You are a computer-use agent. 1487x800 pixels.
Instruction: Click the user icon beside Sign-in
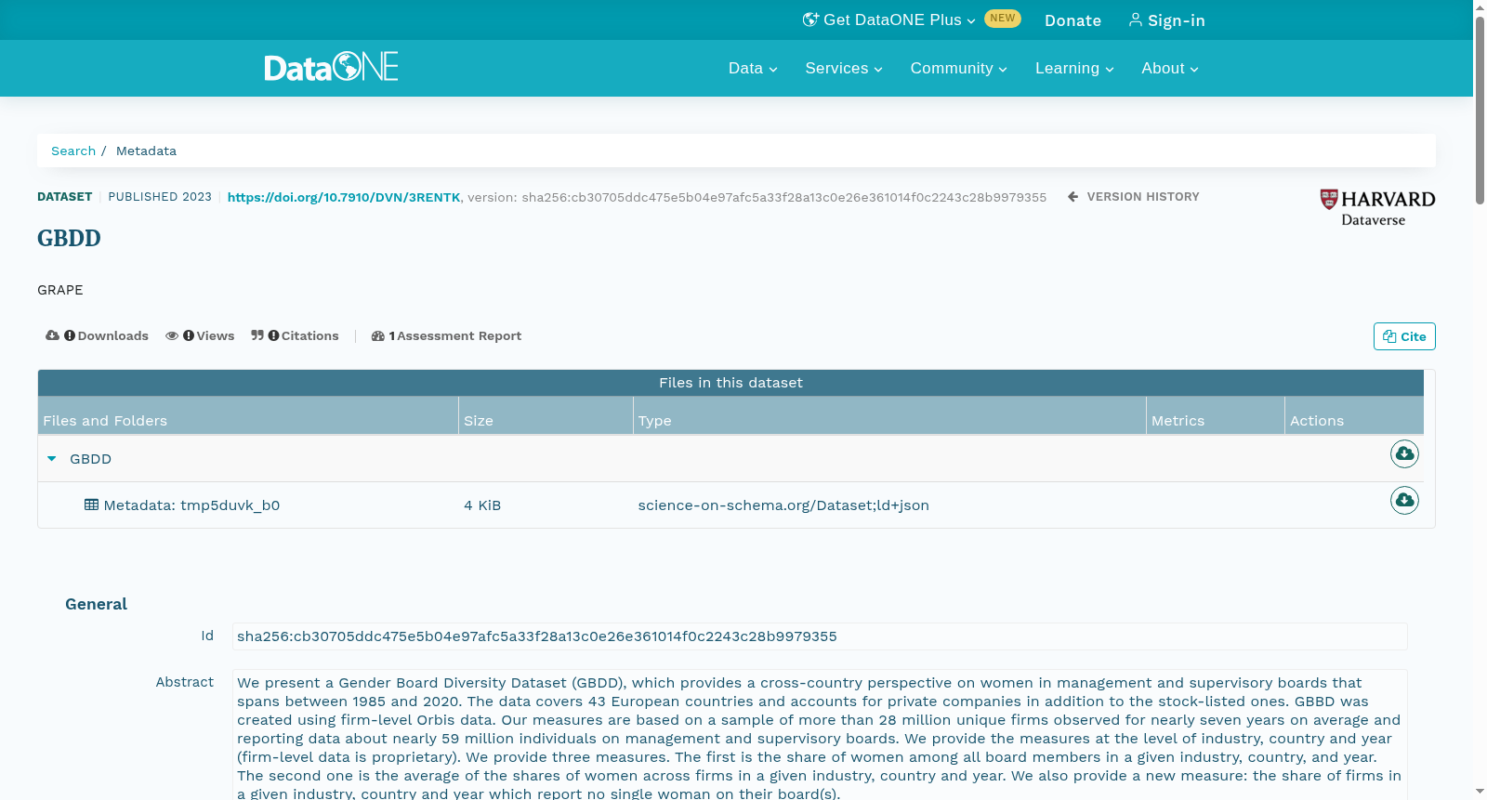point(1135,20)
